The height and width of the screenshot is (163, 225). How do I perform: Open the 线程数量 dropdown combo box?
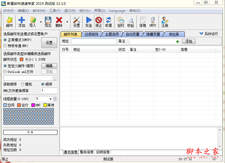pyautogui.click(x=50, y=99)
